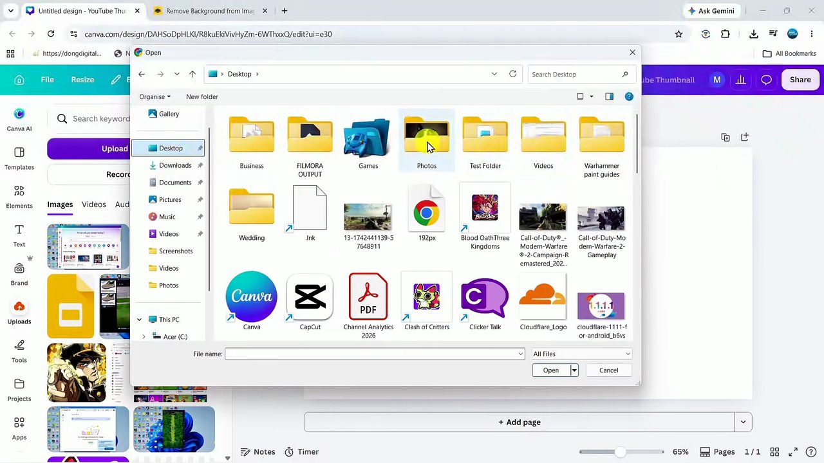824x463 pixels.
Task: Go back in the Open dialog
Action: click(142, 74)
